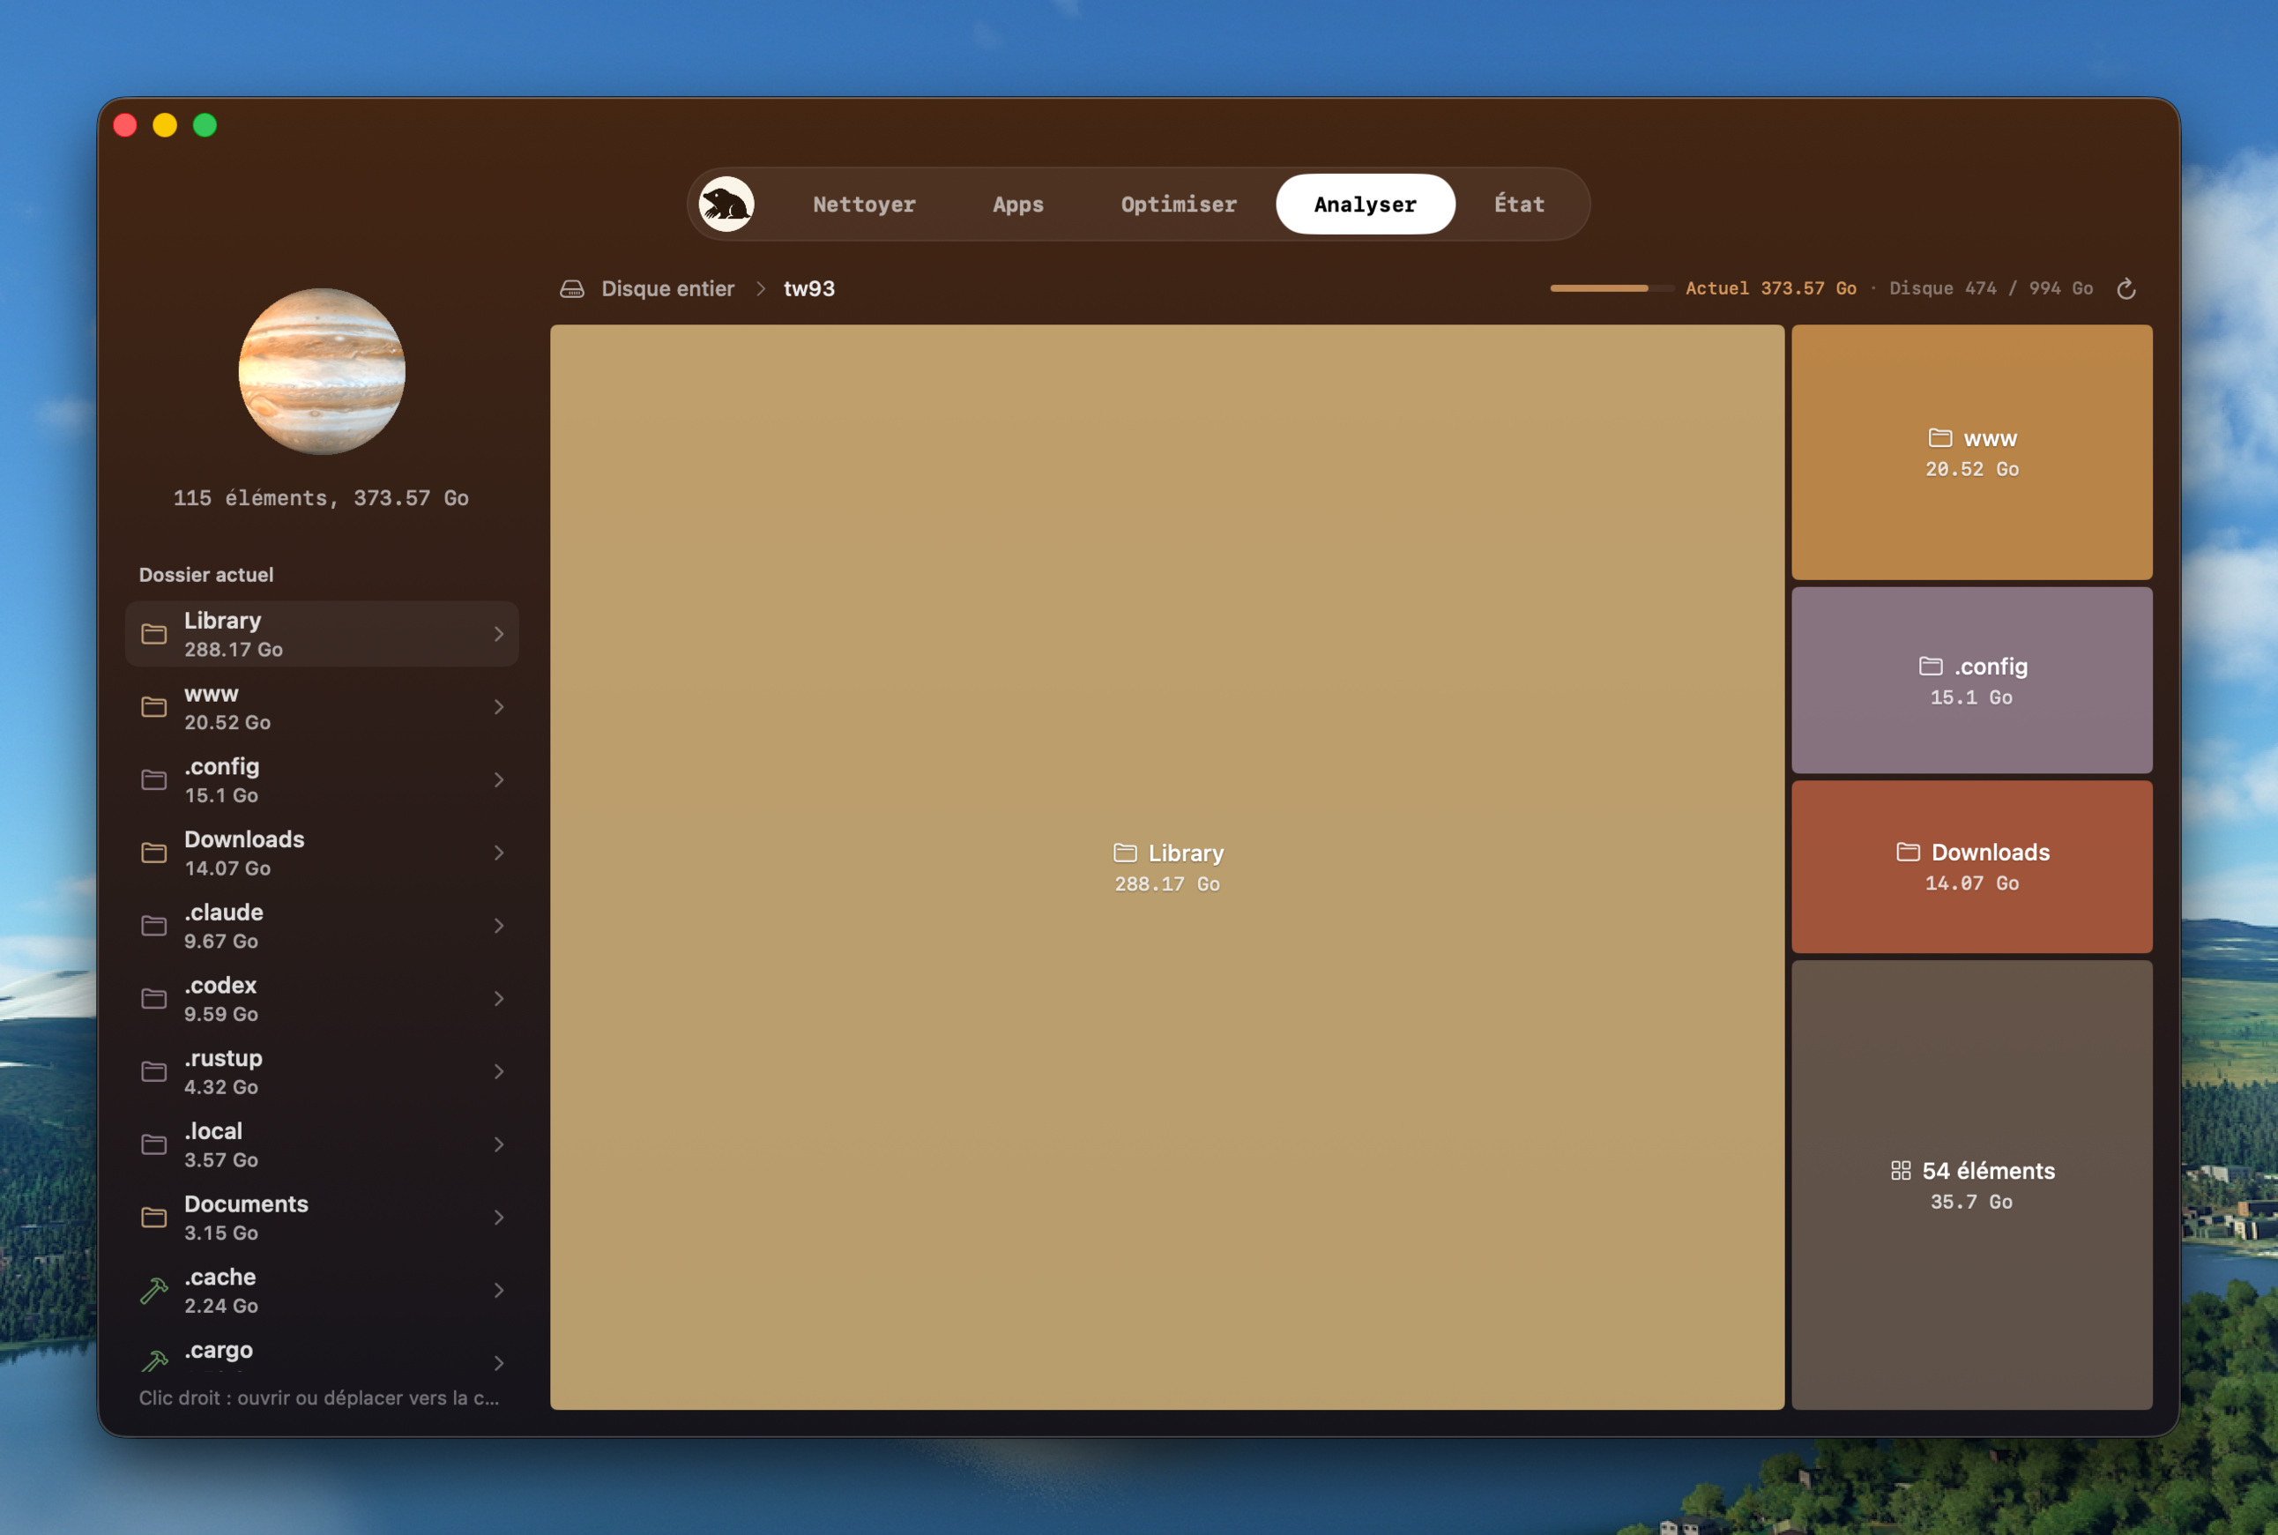Image resolution: width=2278 pixels, height=1535 pixels.
Task: Expand the .local row chevron
Action: 499,1144
